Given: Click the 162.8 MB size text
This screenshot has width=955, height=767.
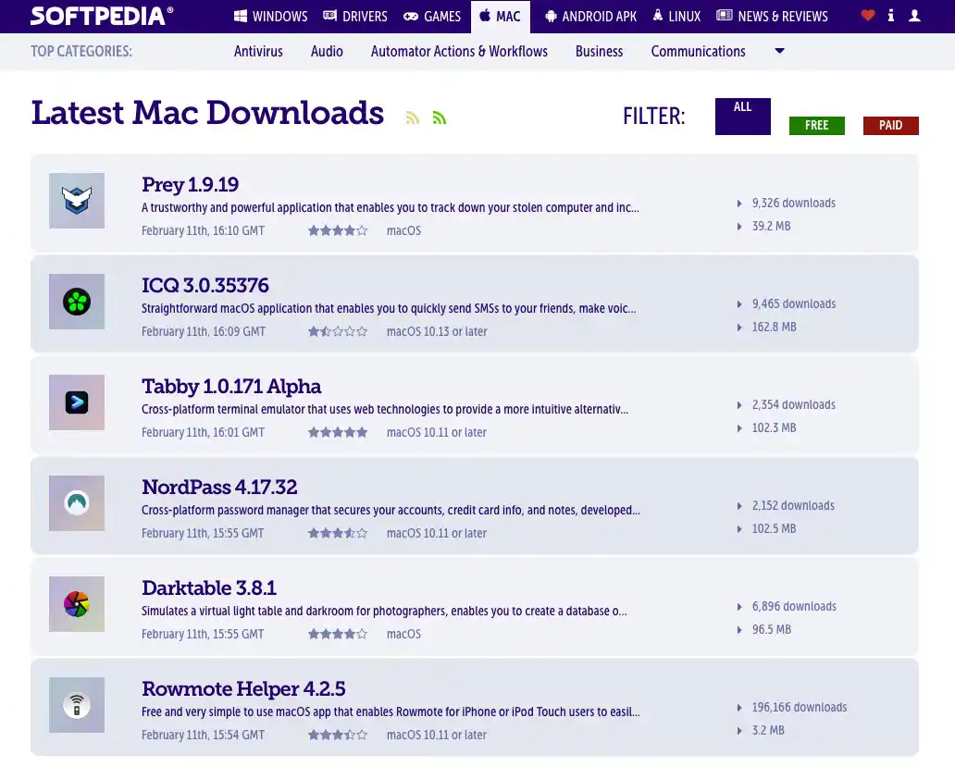Looking at the screenshot, I should click(775, 327).
